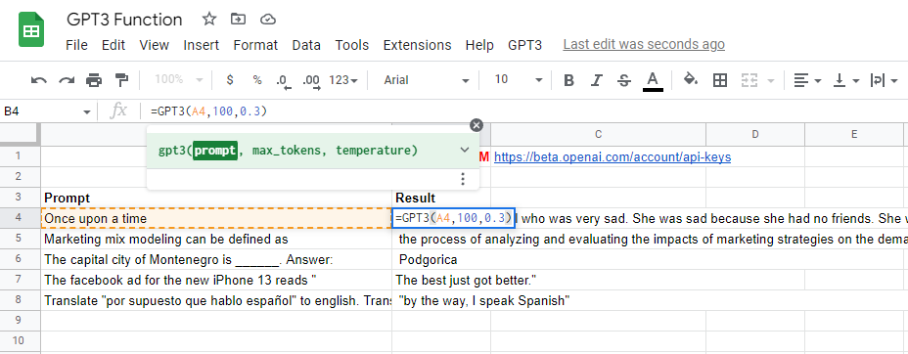Open the Format menu
The image size is (908, 354).
[255, 45]
